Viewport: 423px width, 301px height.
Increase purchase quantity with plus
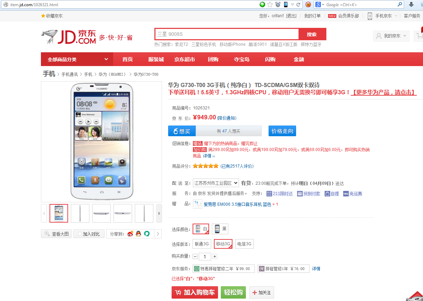[215, 256]
